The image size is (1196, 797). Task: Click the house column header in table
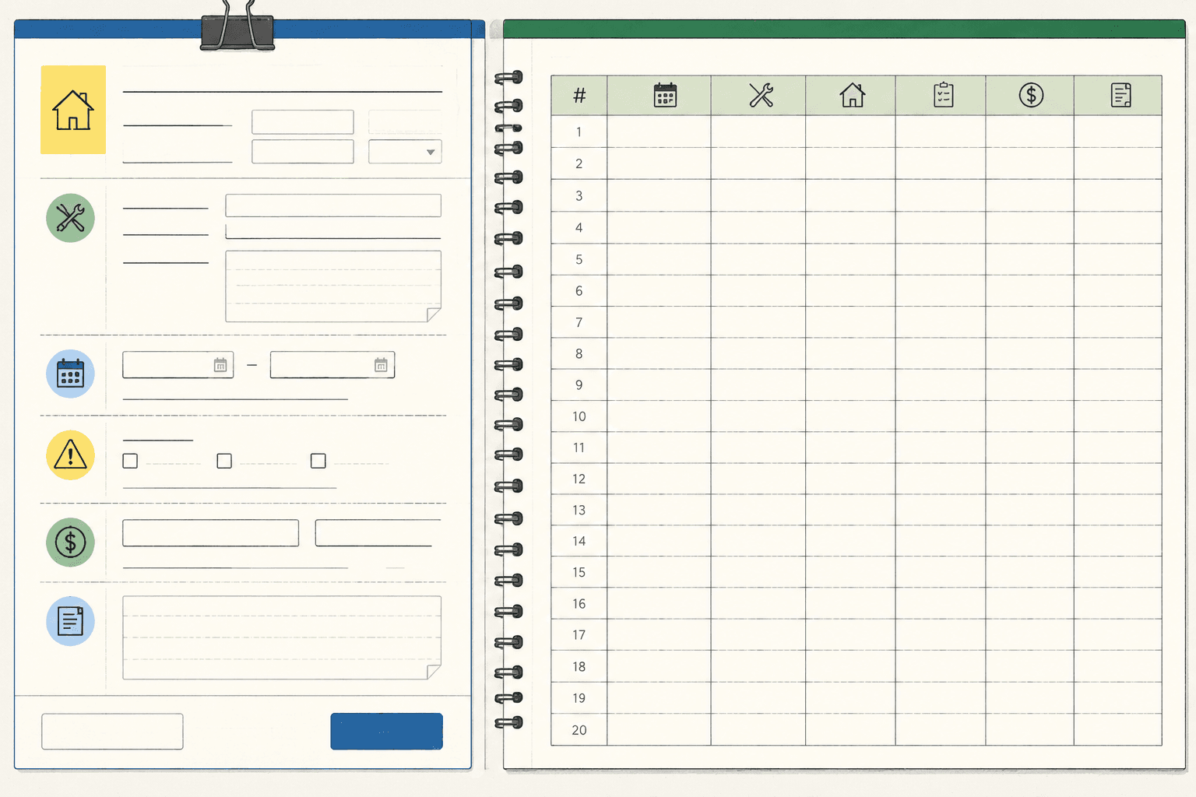(852, 95)
